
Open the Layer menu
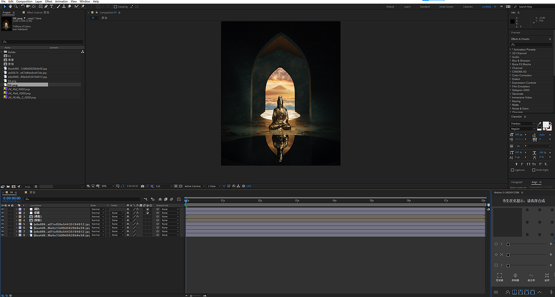(x=39, y=1)
